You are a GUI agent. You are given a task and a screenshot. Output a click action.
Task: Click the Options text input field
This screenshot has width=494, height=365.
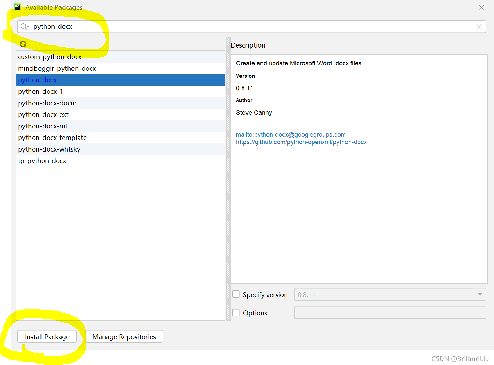pyautogui.click(x=390, y=313)
